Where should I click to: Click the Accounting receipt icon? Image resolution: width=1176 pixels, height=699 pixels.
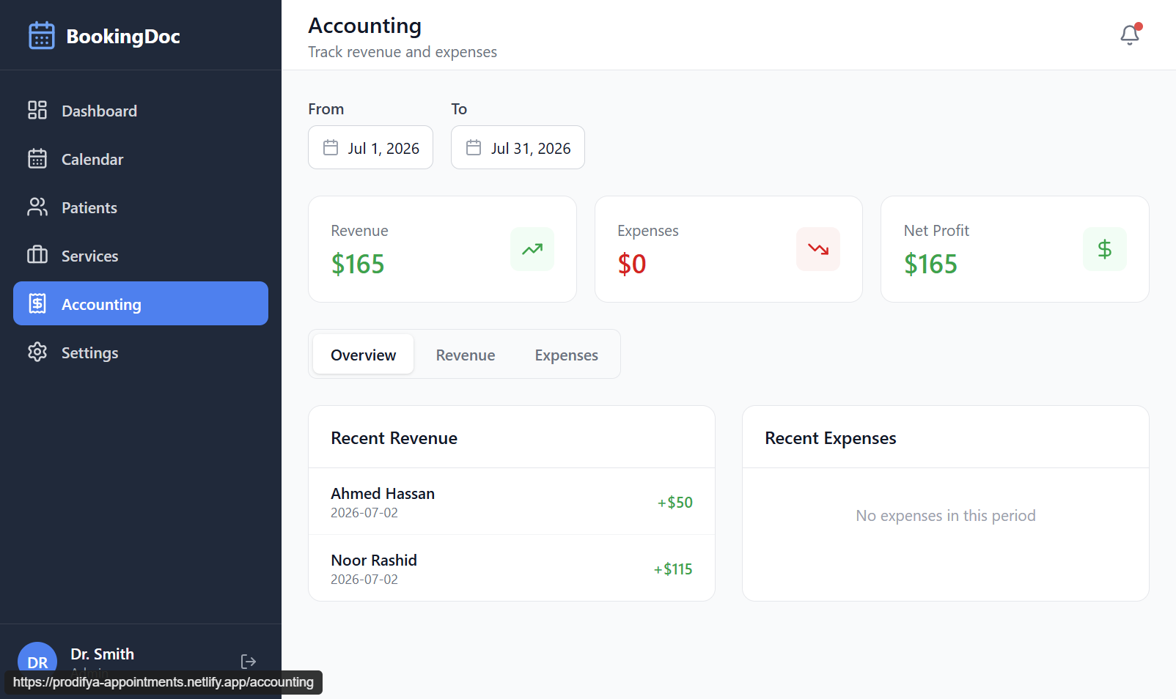tap(37, 303)
